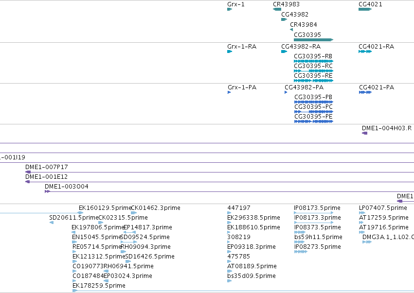Click the DME1-004H03.R clone end
The image size is (414, 293).
click(x=365, y=133)
